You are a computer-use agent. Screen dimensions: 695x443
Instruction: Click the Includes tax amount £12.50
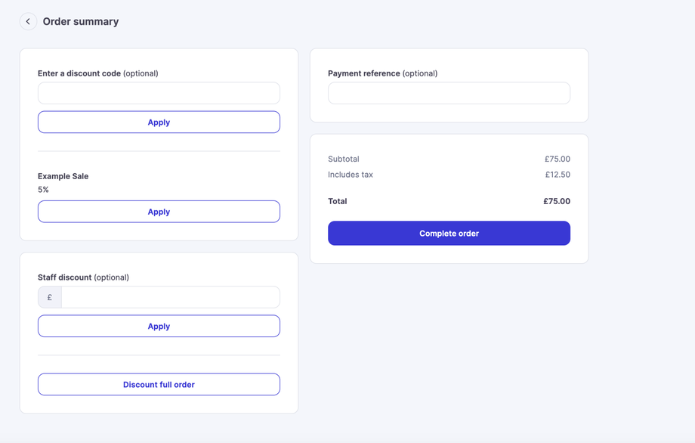pos(558,175)
